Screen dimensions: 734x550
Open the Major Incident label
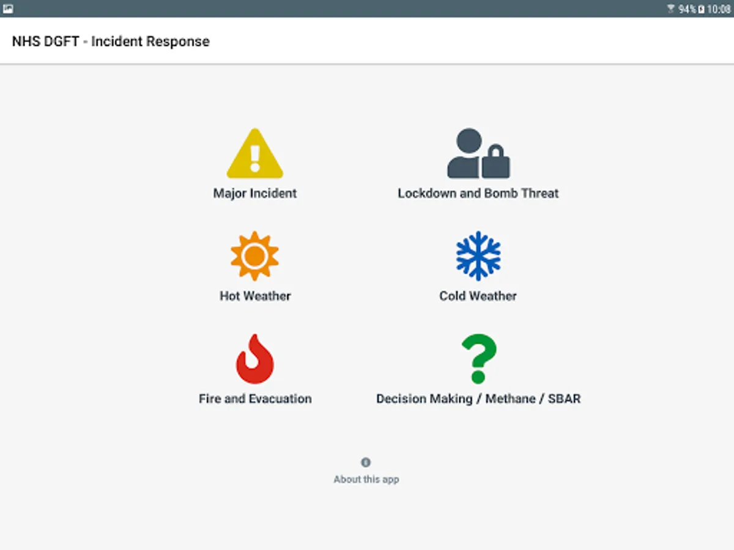click(x=255, y=194)
